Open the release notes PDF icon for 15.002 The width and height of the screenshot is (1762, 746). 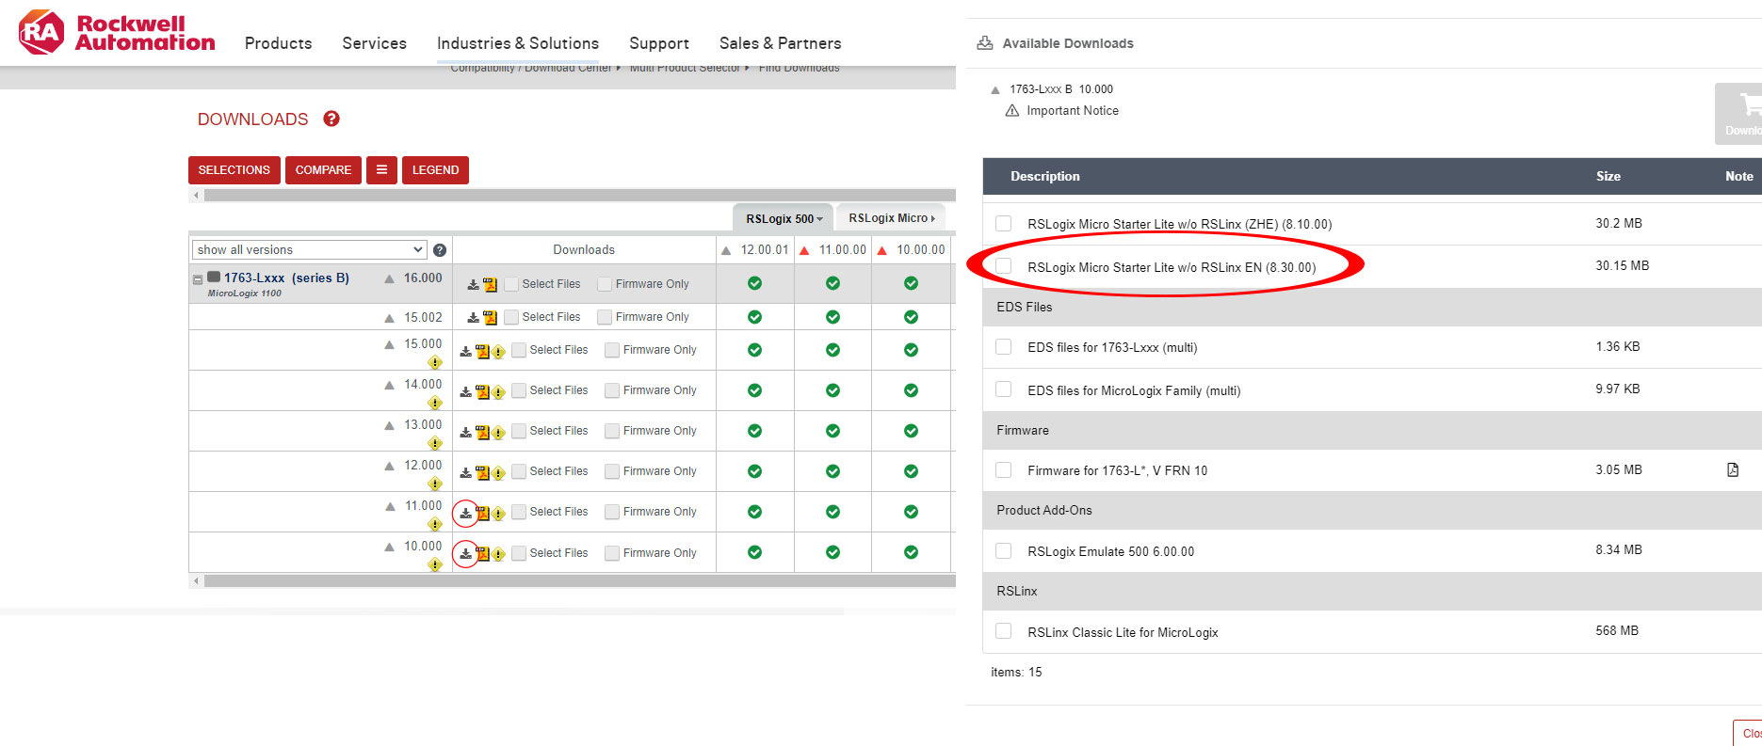tap(490, 317)
